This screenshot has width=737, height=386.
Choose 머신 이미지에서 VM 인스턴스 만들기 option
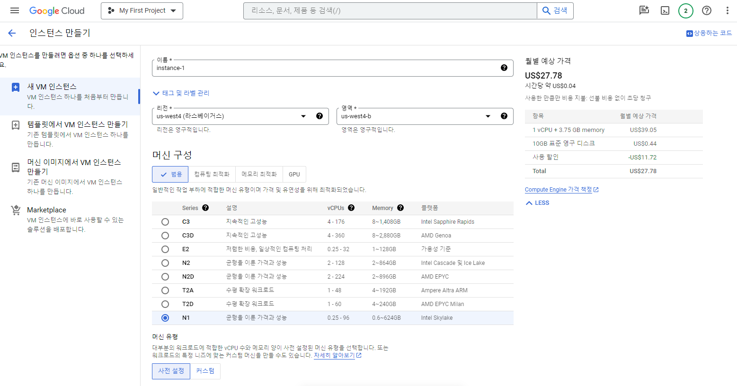[x=70, y=176]
